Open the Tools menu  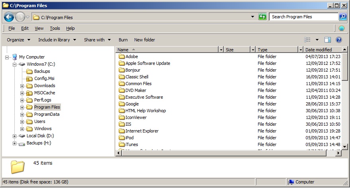[x=55, y=28]
